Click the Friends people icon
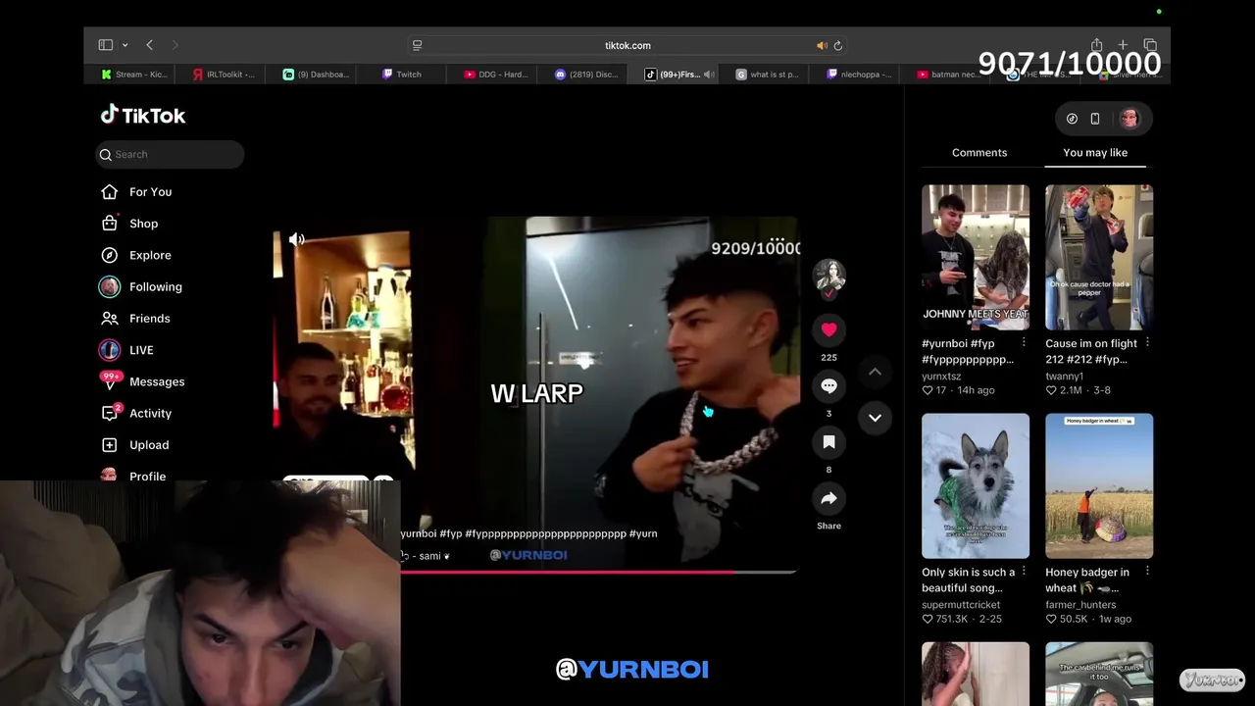Screen dimensions: 1255x706 pos(110,319)
